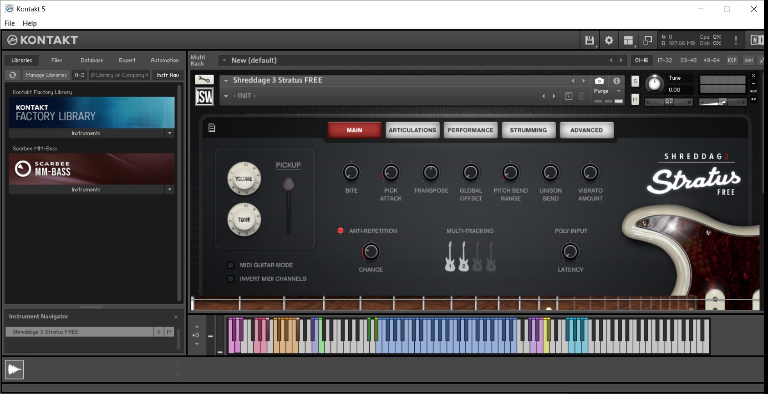The image size is (768, 394).
Task: Enable MIDI Guitar Mode checkbox
Action: (x=230, y=265)
